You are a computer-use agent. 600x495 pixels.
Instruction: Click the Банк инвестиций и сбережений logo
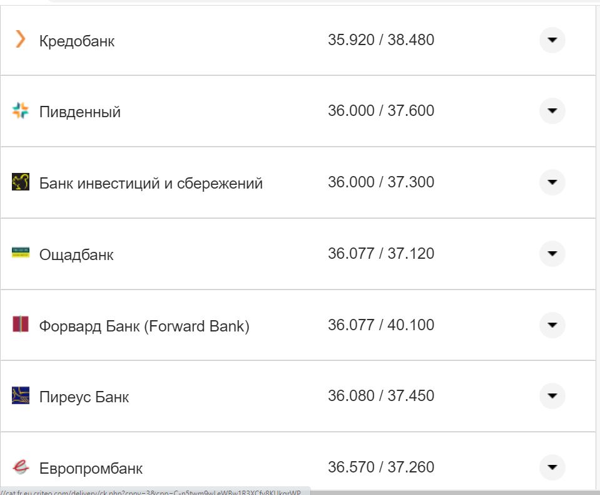tap(19, 182)
